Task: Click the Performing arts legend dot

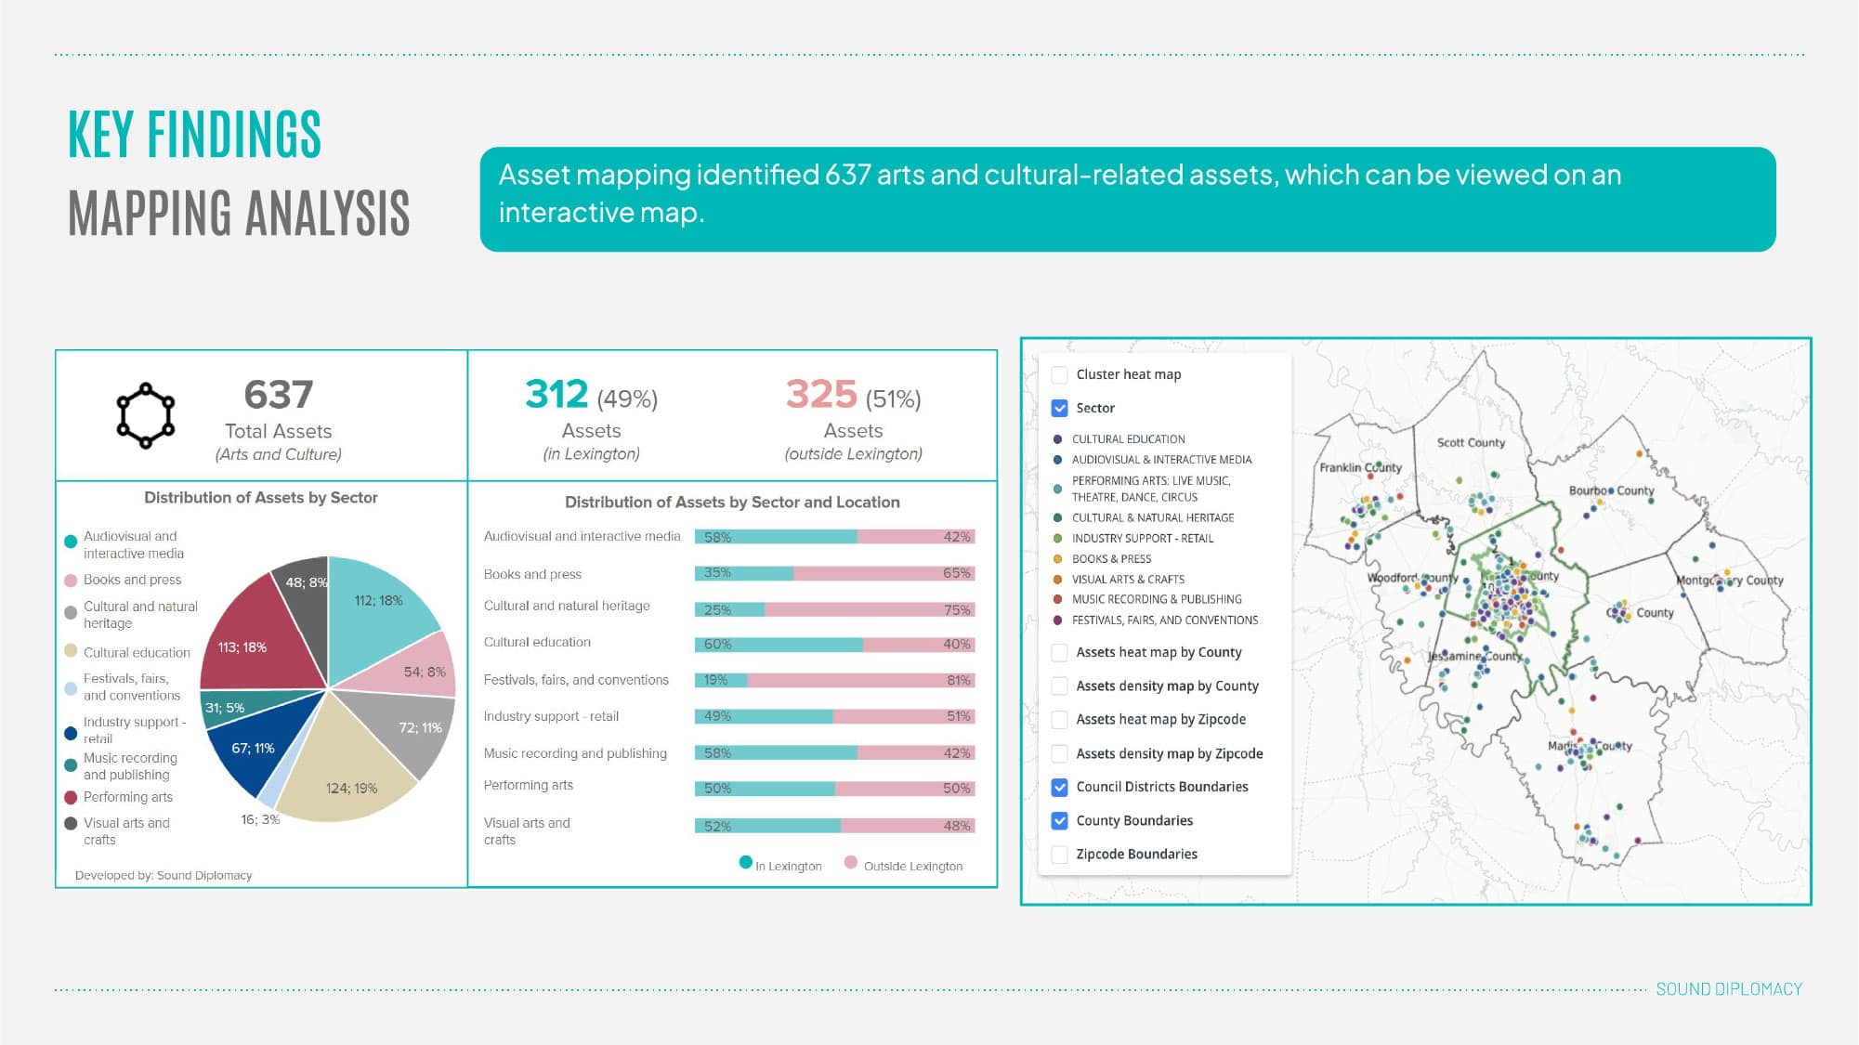Action: pyautogui.click(x=71, y=797)
